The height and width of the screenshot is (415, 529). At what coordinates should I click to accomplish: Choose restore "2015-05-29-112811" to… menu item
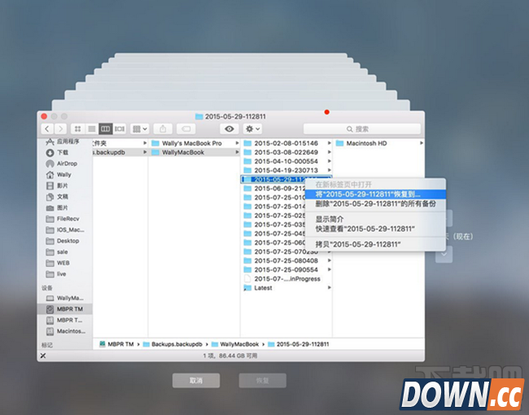click(368, 194)
